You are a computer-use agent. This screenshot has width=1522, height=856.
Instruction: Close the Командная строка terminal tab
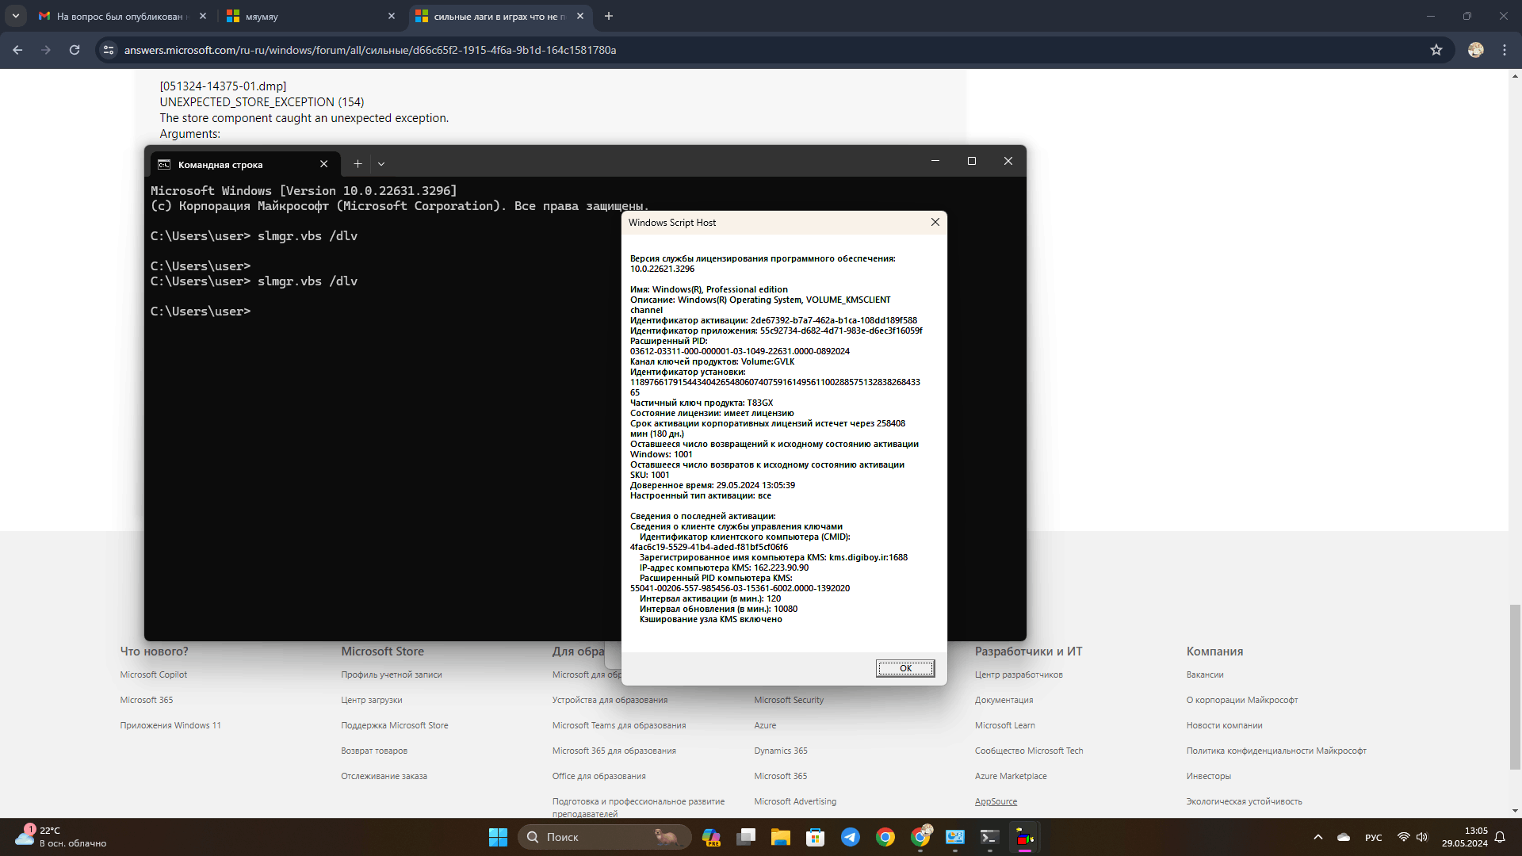[x=323, y=164]
